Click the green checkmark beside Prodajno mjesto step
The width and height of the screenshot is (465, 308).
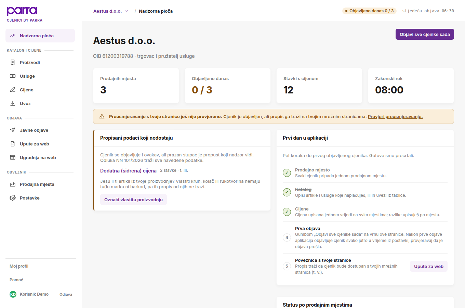pyautogui.click(x=287, y=173)
